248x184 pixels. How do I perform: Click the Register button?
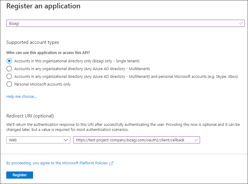20,175
